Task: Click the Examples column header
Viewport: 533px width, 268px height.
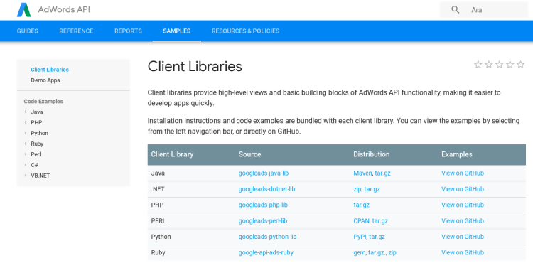Action: [456, 154]
